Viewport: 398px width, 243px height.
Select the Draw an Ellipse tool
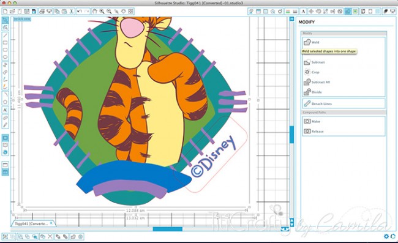click(x=5, y=57)
